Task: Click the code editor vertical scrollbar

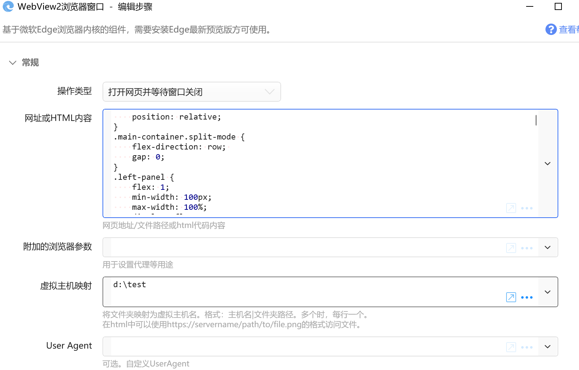Action: tap(536, 120)
